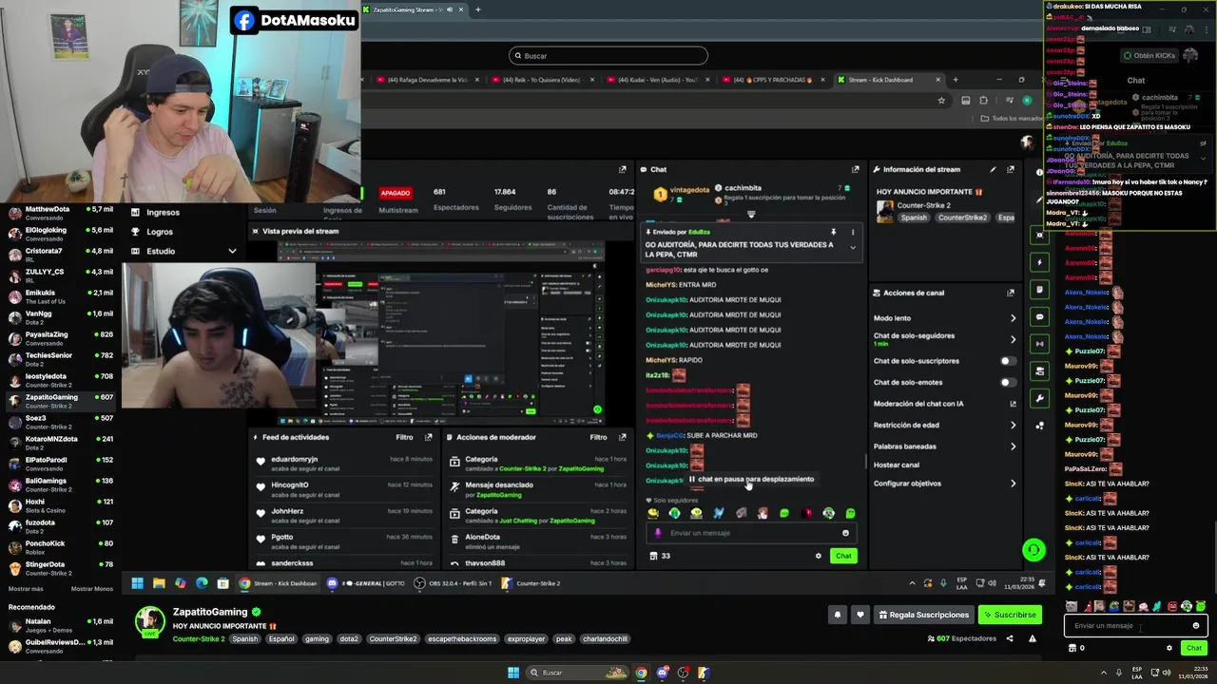
Task: Click the Mostrar más link in sidebar
Action: [x=26, y=589]
